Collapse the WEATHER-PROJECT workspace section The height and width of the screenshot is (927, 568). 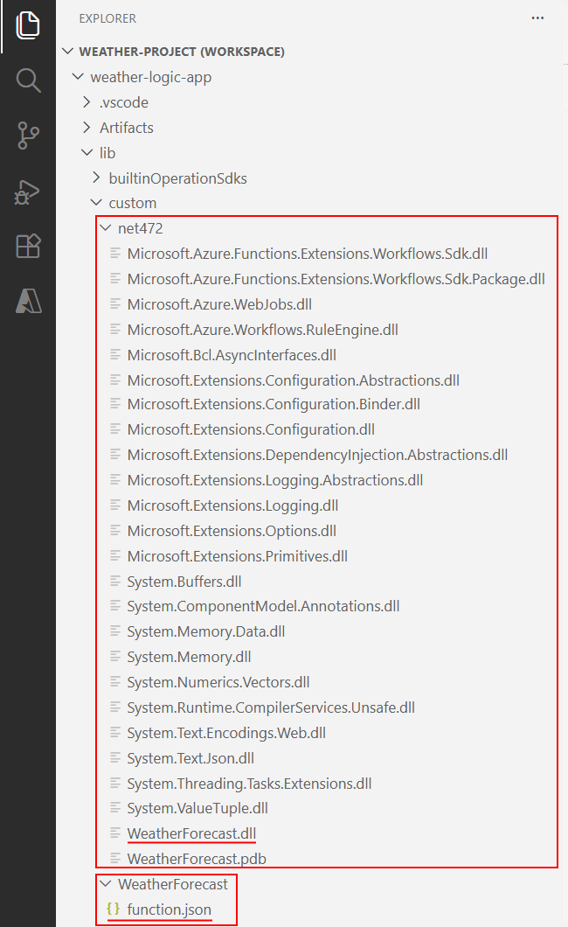(x=67, y=51)
